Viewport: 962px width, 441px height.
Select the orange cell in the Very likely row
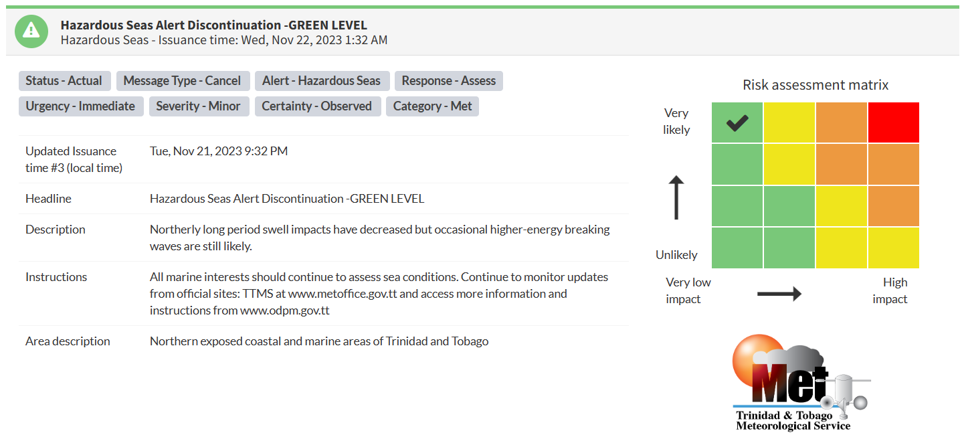(841, 122)
